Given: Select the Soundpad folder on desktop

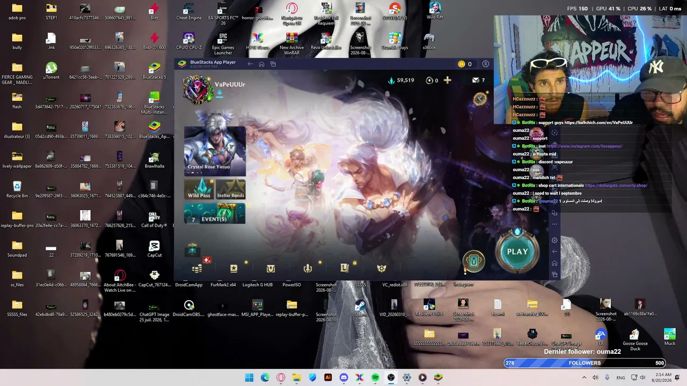Looking at the screenshot, I should tap(17, 249).
